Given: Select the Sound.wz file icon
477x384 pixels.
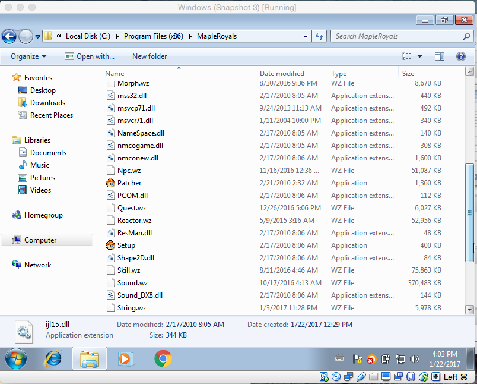Looking at the screenshot, I should click(110, 283).
